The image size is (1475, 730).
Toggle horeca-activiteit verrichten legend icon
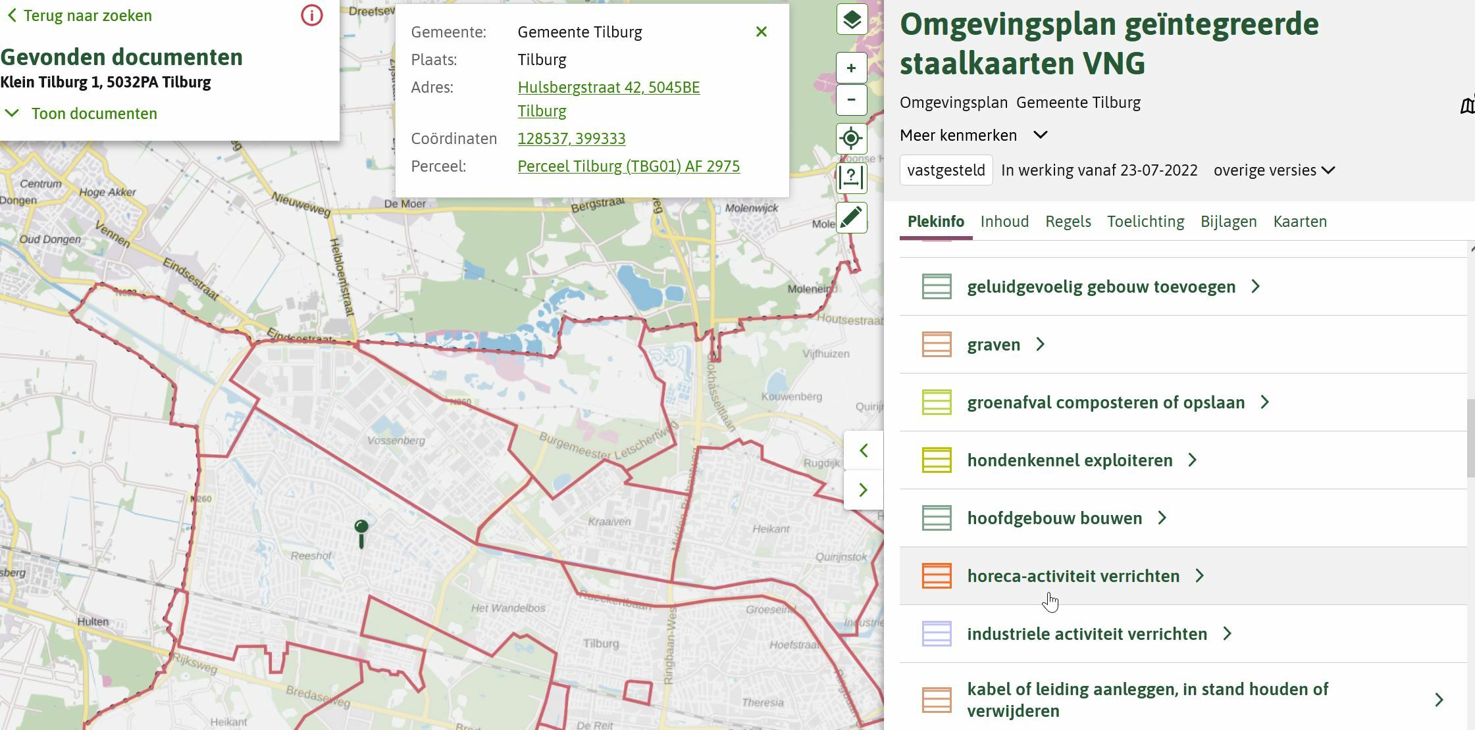937,576
